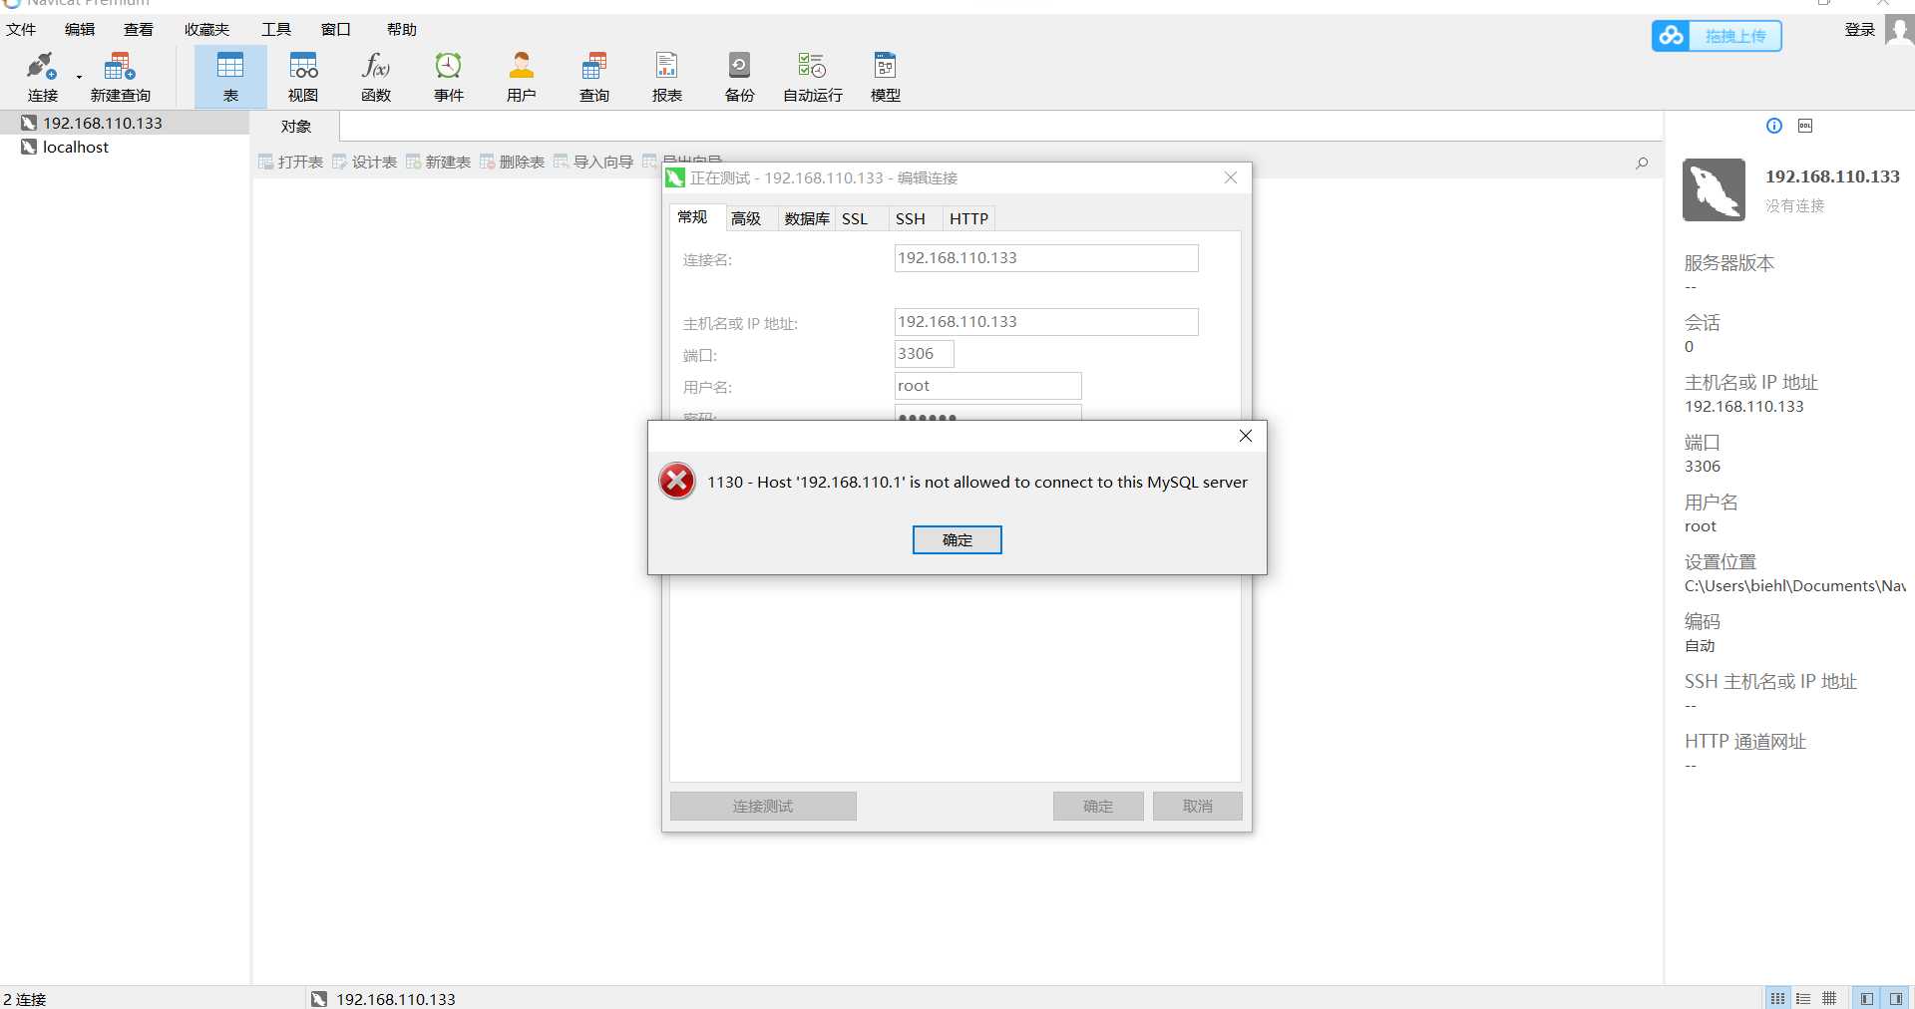Switch to detail view icon in status bar
Screen dimensions: 1915x1009
[x=1803, y=998]
